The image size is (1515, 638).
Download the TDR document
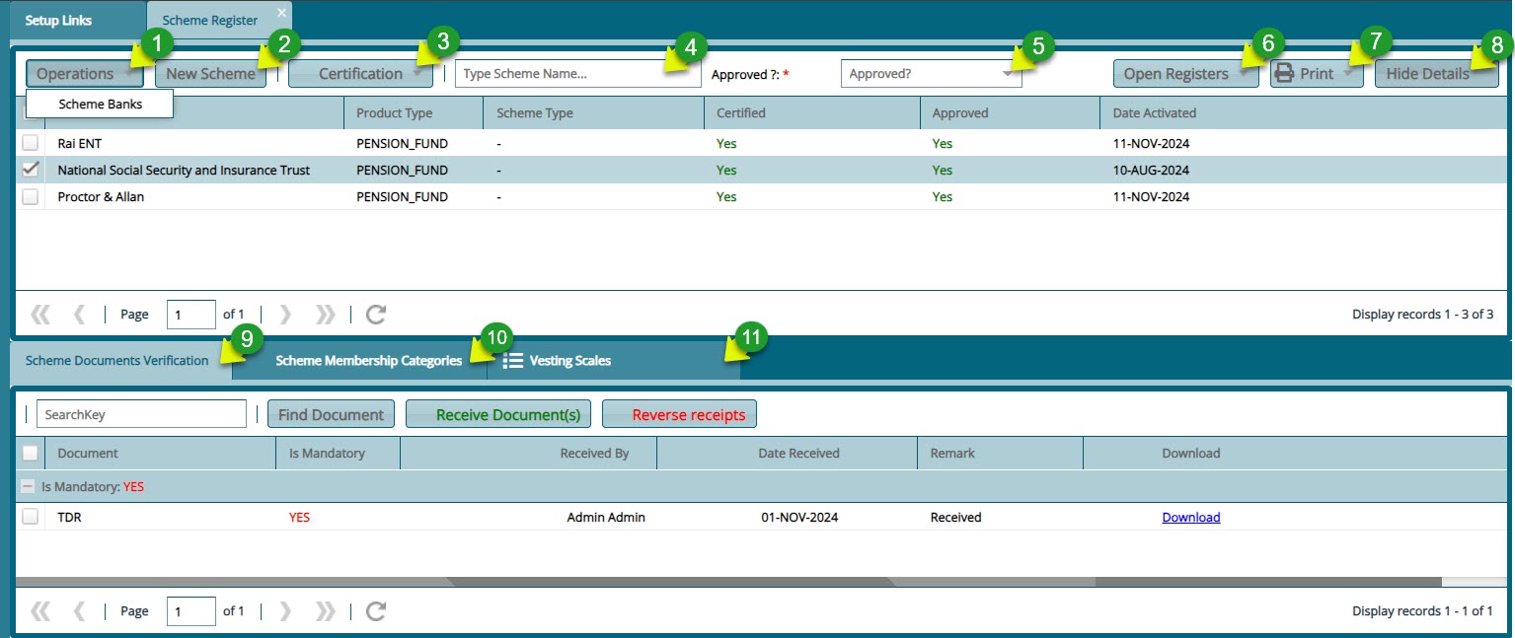[x=1190, y=517]
